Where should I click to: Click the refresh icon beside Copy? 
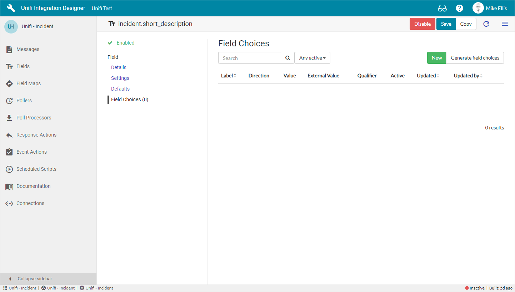pos(486,24)
